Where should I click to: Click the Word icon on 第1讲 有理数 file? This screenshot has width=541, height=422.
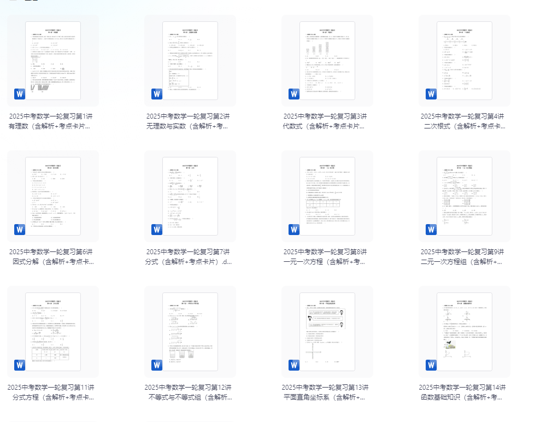pyautogui.click(x=20, y=94)
